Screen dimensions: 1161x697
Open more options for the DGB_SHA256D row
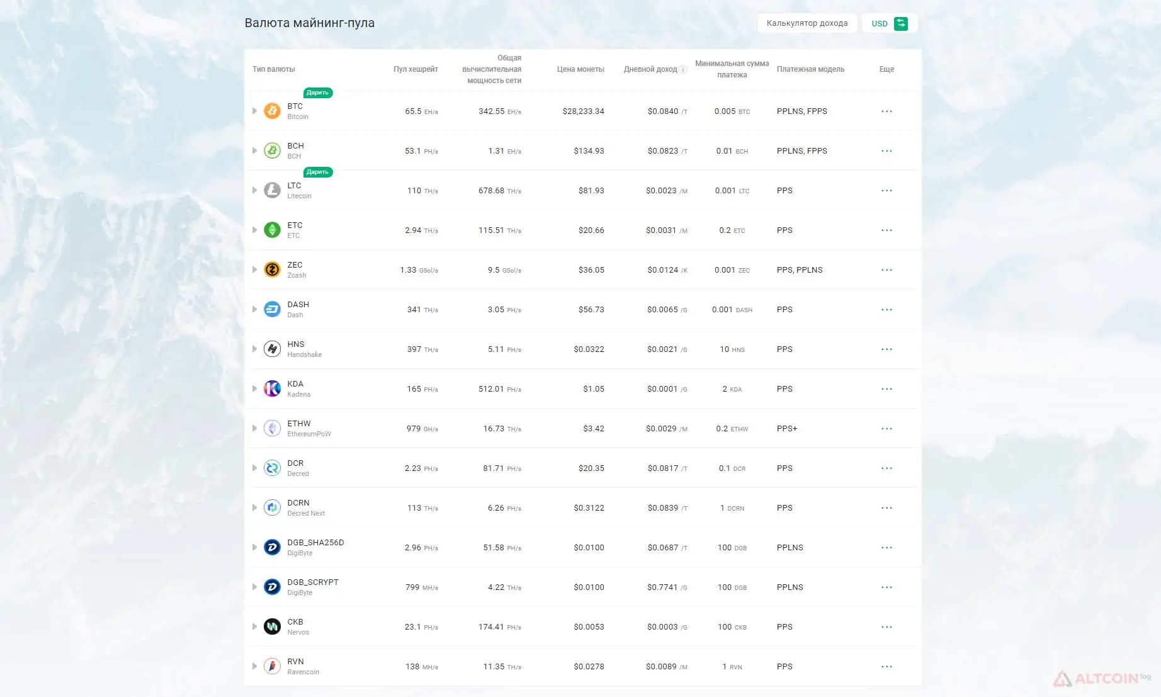coord(886,548)
